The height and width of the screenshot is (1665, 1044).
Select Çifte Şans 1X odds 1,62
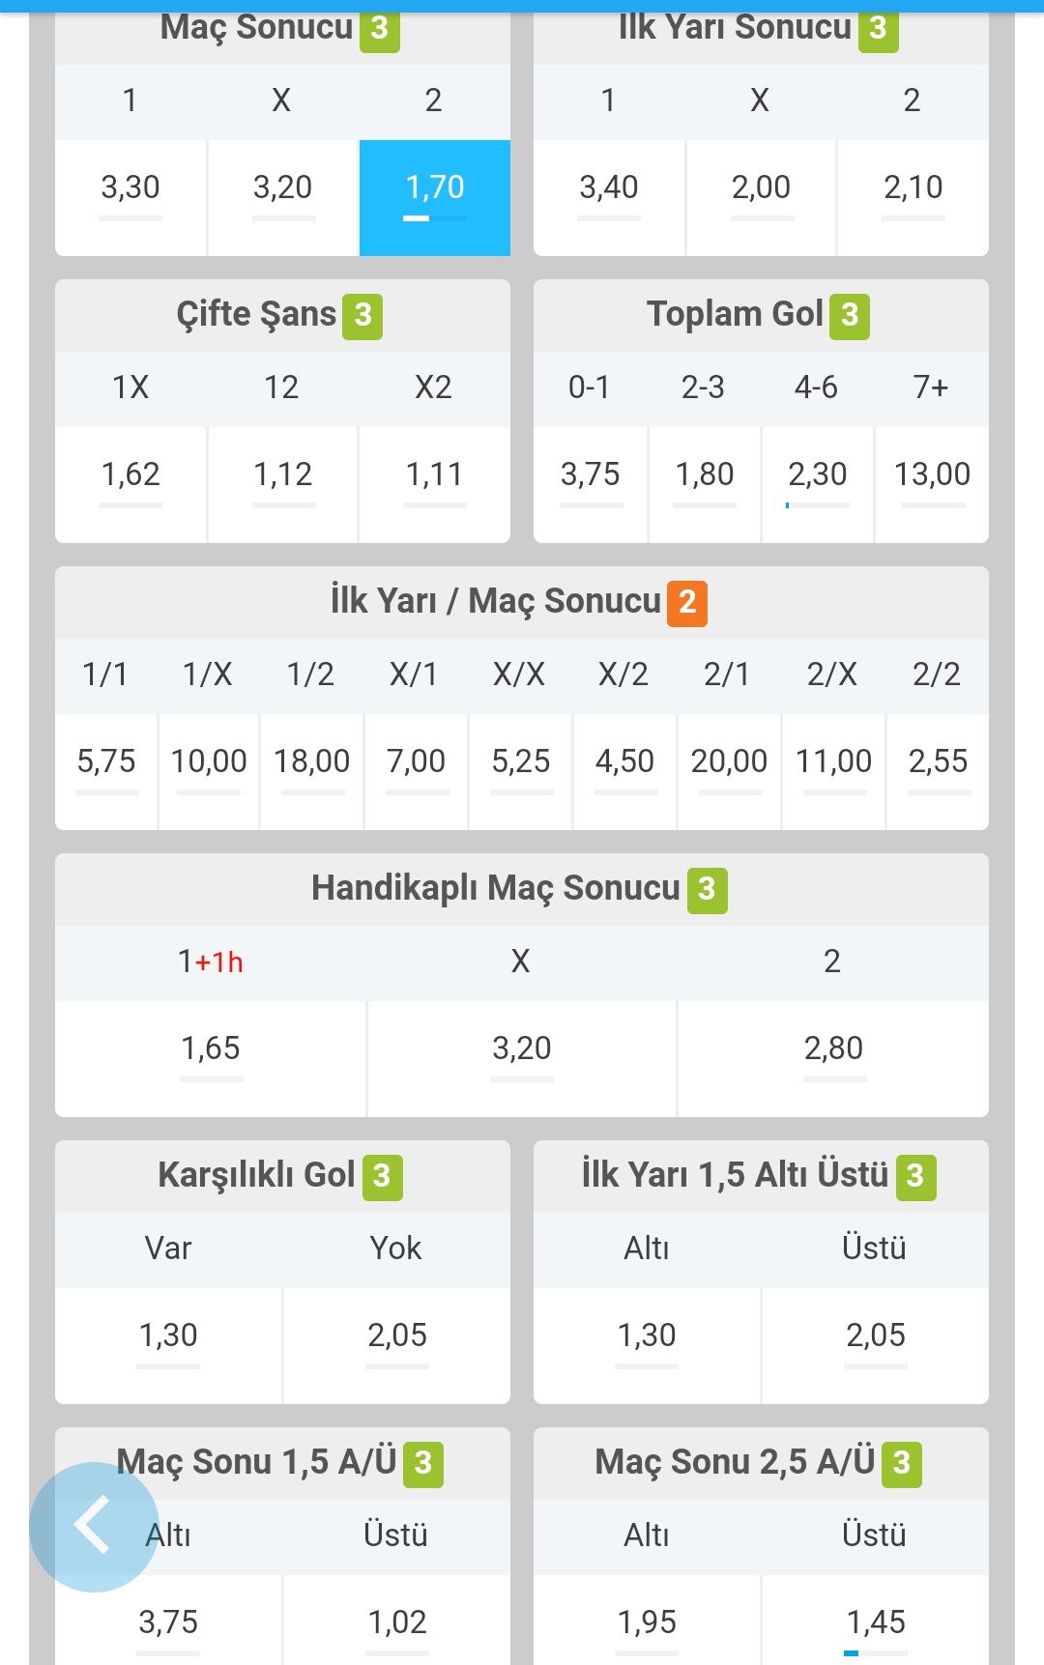click(130, 485)
